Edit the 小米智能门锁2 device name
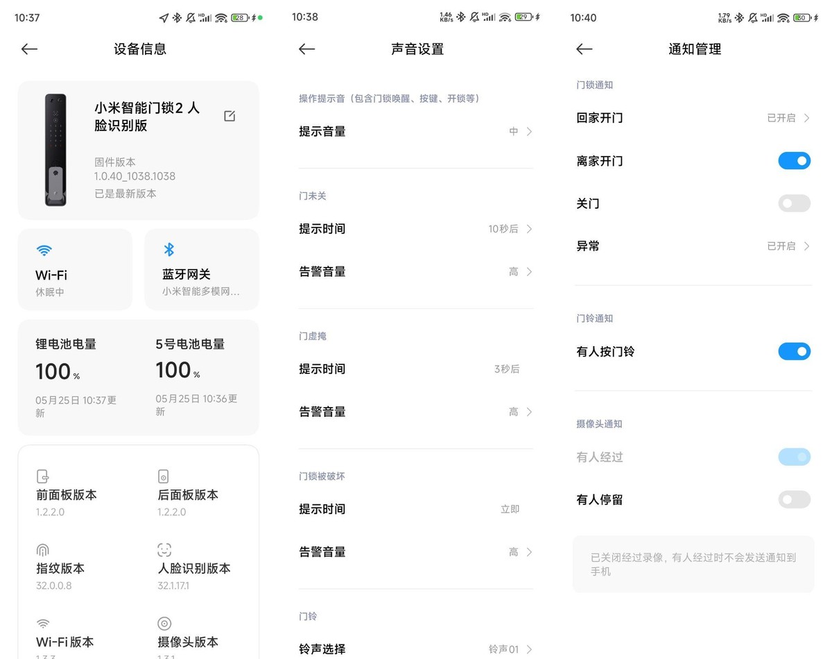This screenshot has height=659, width=832. click(229, 116)
